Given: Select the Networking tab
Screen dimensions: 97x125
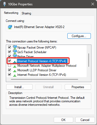Looking at the screenshot, I should [x=11, y=13].
